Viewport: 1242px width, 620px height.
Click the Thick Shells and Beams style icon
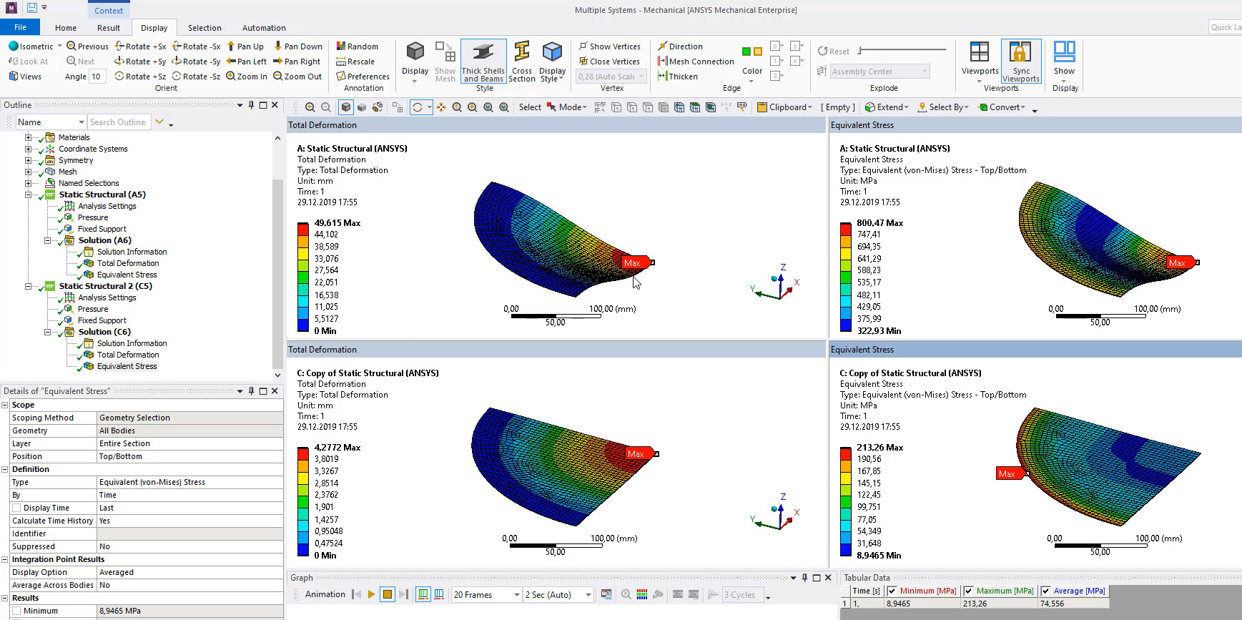click(x=483, y=61)
